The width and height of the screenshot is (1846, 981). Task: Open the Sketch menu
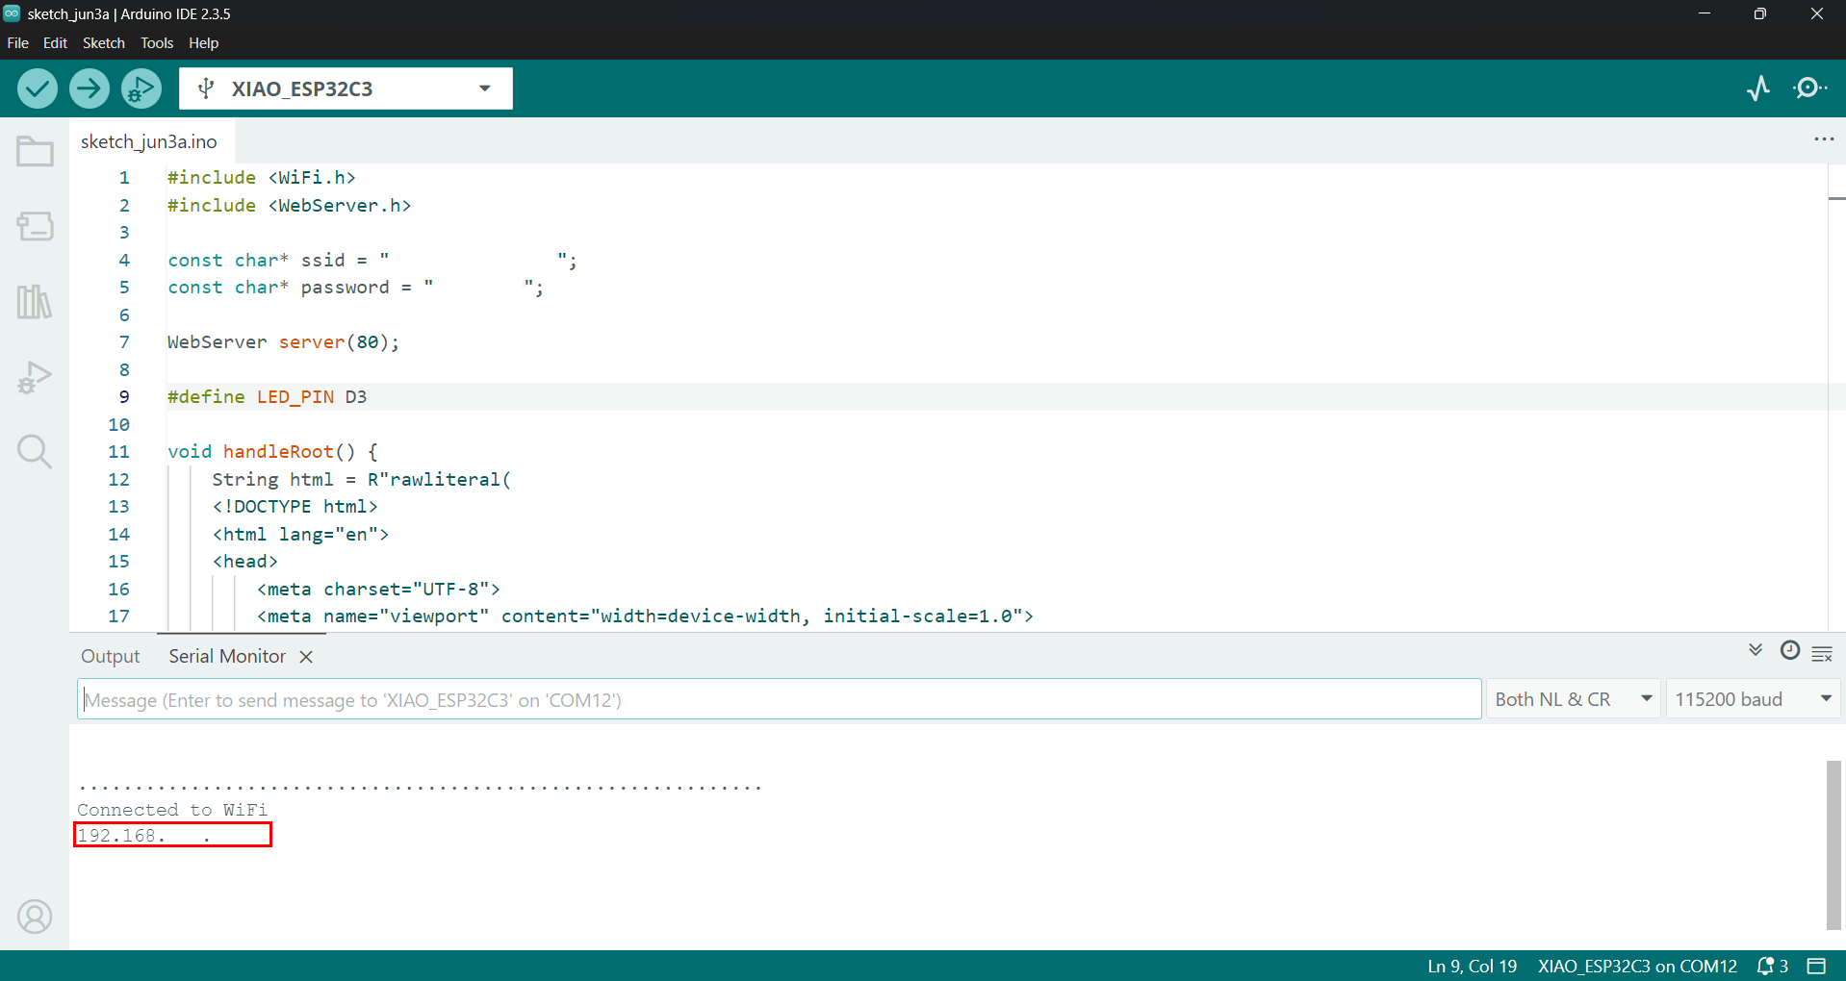tap(104, 43)
